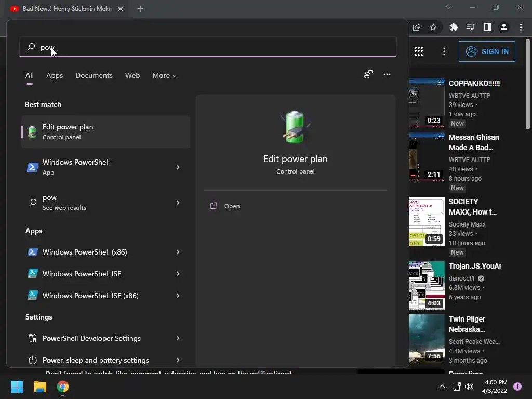The image size is (532, 399).
Task: Expand Windows PowerShell App result chevron
Action: pyautogui.click(x=178, y=167)
